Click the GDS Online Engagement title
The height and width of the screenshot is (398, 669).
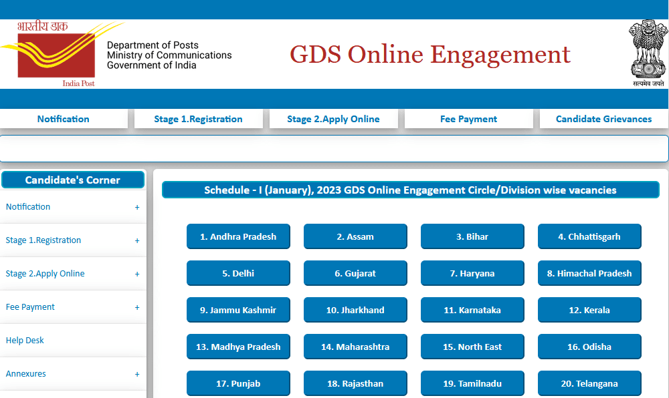(429, 55)
